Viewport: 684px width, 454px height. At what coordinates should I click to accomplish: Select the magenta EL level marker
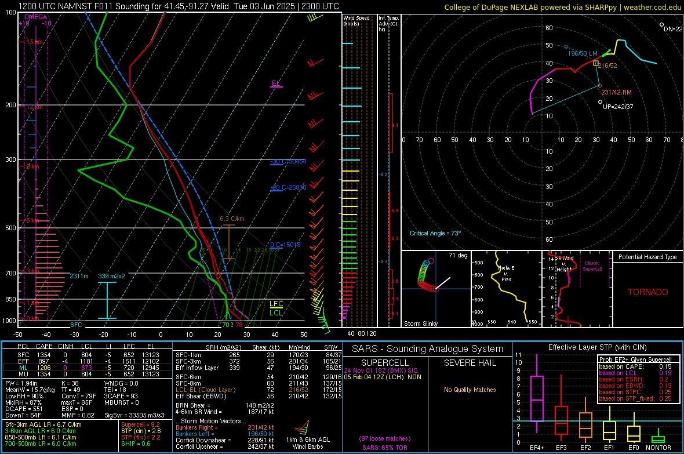276,84
